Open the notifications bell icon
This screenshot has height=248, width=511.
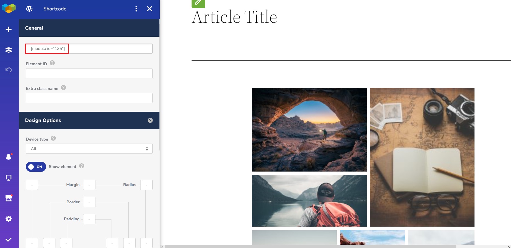(9, 157)
